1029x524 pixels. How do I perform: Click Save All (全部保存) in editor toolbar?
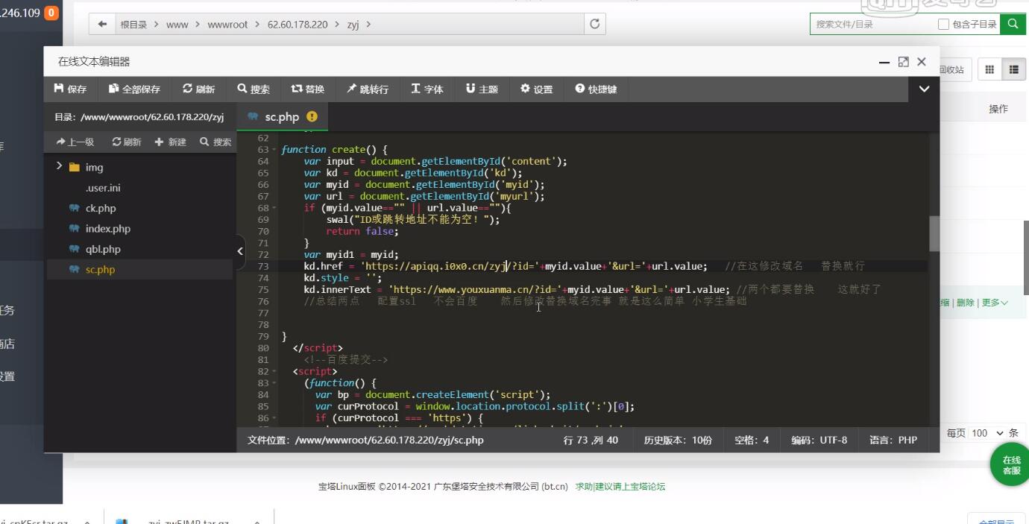(x=134, y=89)
